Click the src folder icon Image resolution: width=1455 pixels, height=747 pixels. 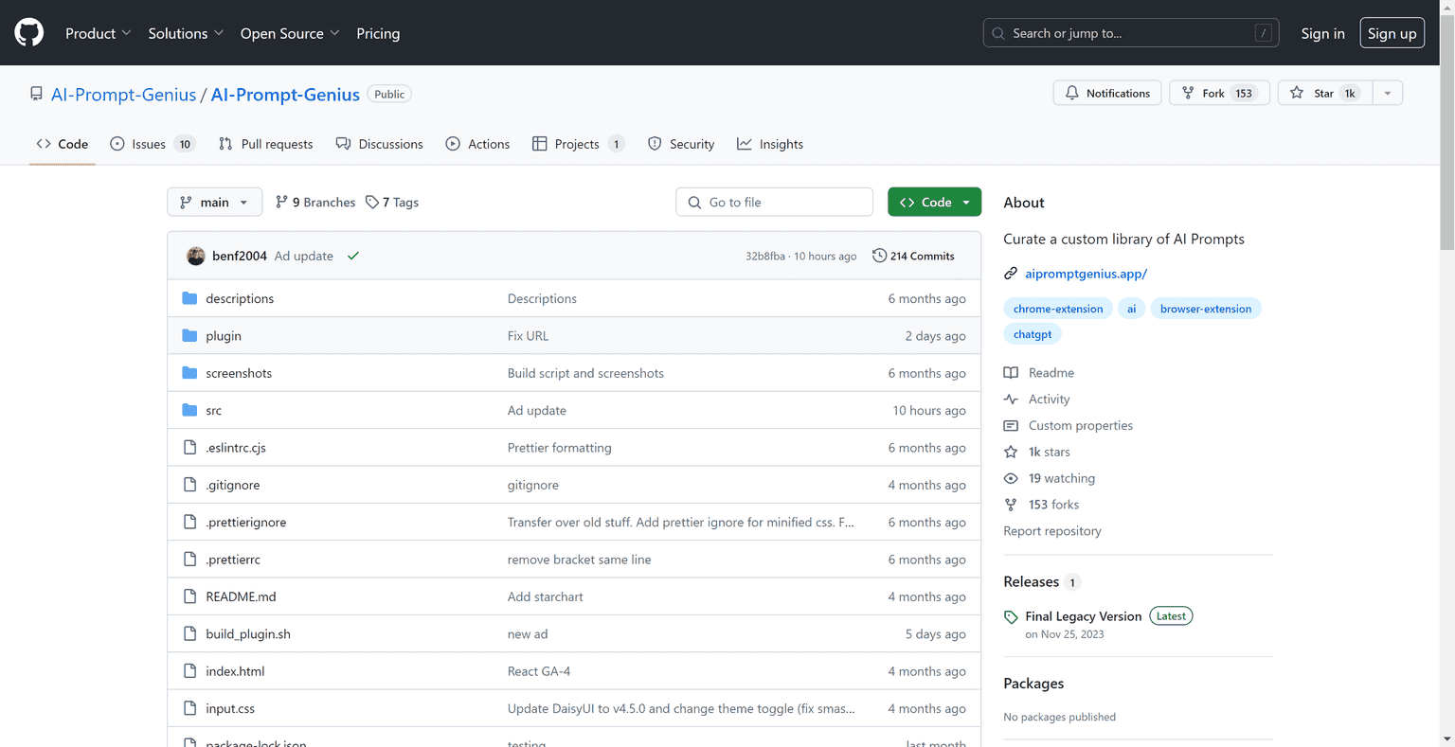(x=189, y=410)
